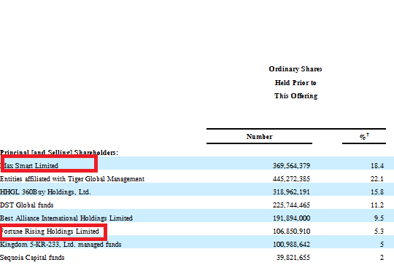
Task: Select the percentage 2 in the Sequoia row
Action: (382, 258)
